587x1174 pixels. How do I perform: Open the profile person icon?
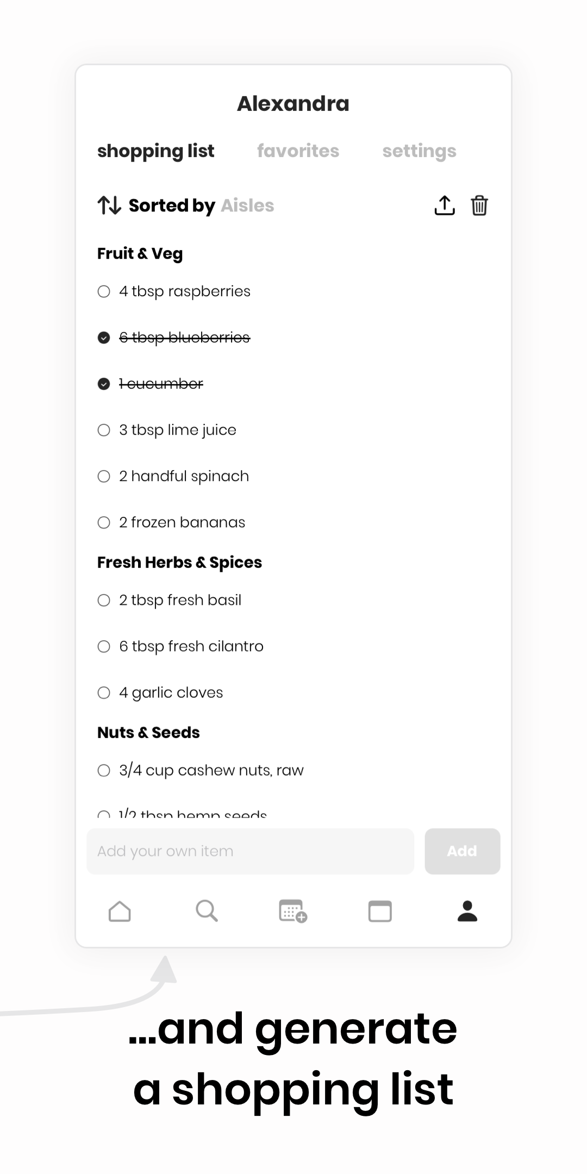467,911
